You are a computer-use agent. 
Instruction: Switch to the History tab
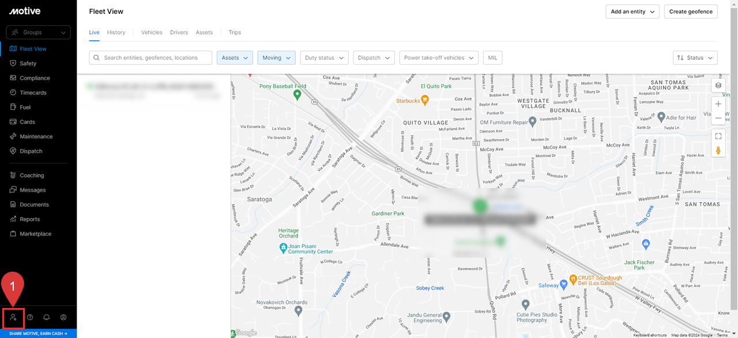[x=116, y=32]
